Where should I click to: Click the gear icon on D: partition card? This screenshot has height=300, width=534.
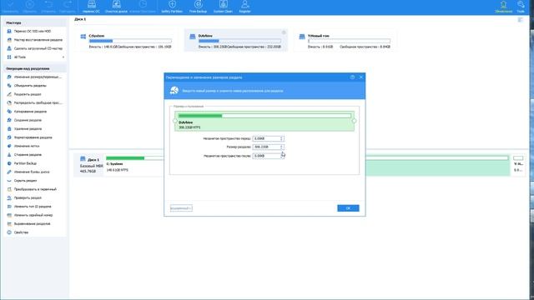click(284, 32)
